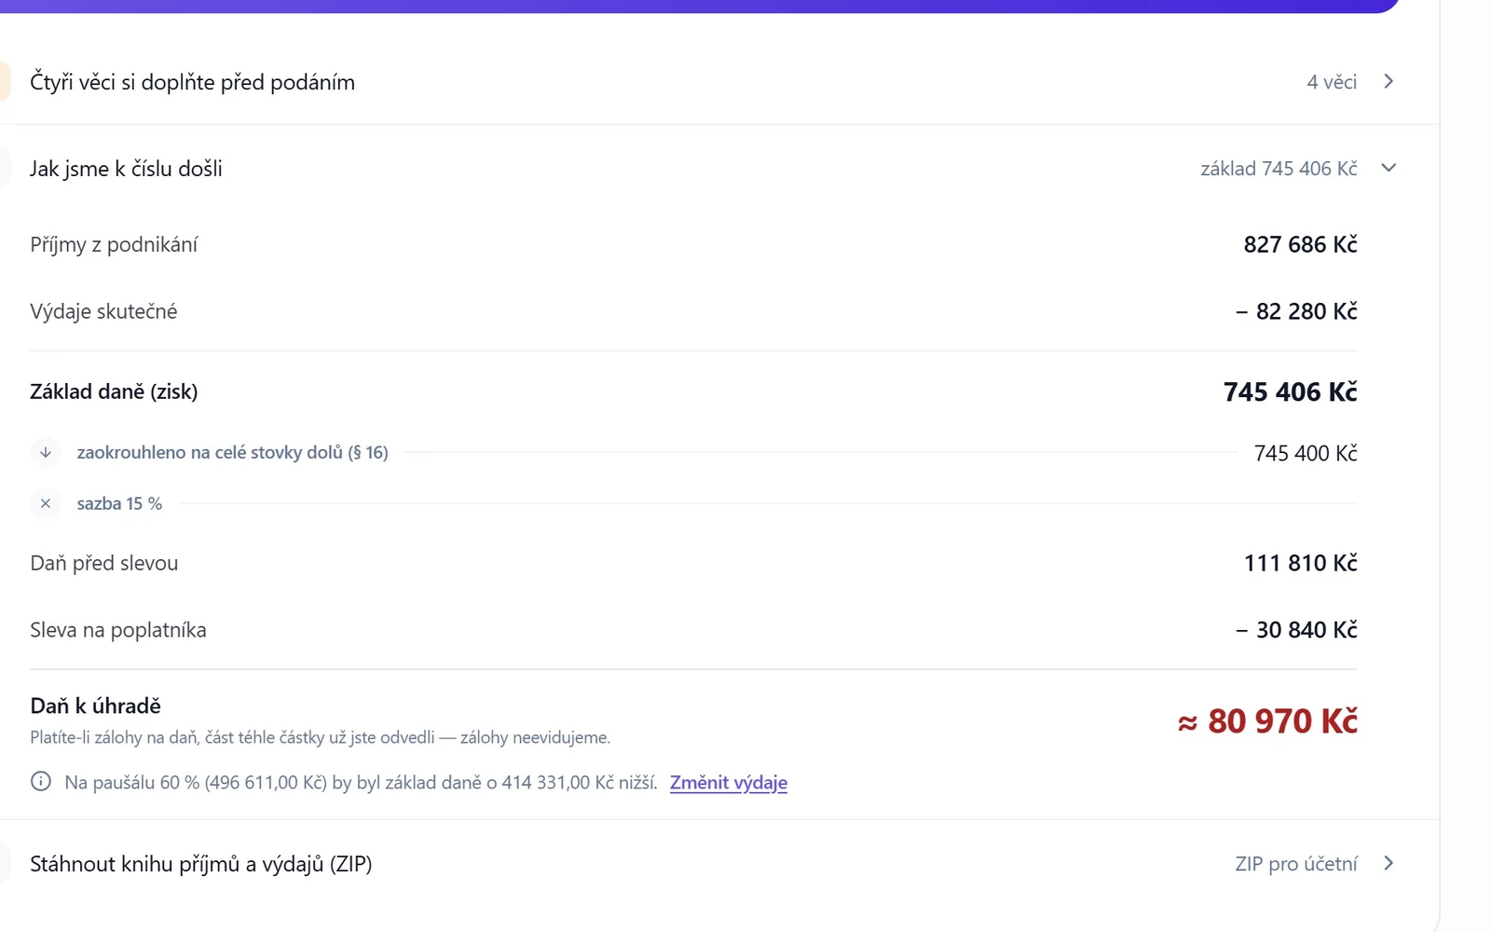Open the 'Čtyři věci si doplňte před podáním' row
Viewport: 1491px width, 932px height.
719,82
